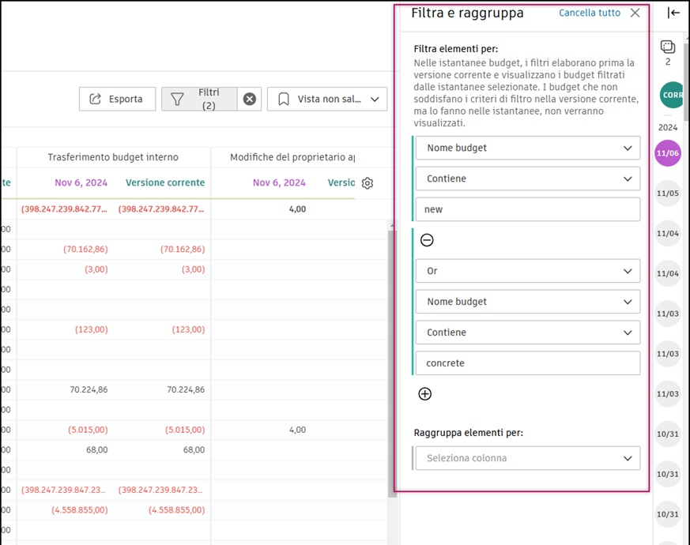Collapse the history sidebar with arrow icon
Screen dimensions: 690x545
tap(673, 13)
